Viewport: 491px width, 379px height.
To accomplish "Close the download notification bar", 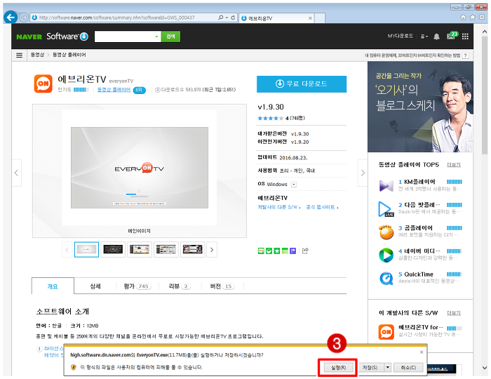I will 422,352.
